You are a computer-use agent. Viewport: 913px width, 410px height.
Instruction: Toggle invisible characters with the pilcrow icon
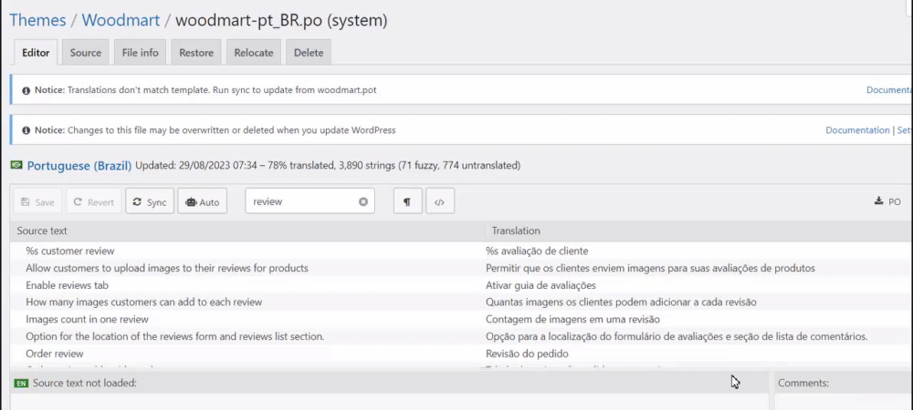[x=407, y=201]
